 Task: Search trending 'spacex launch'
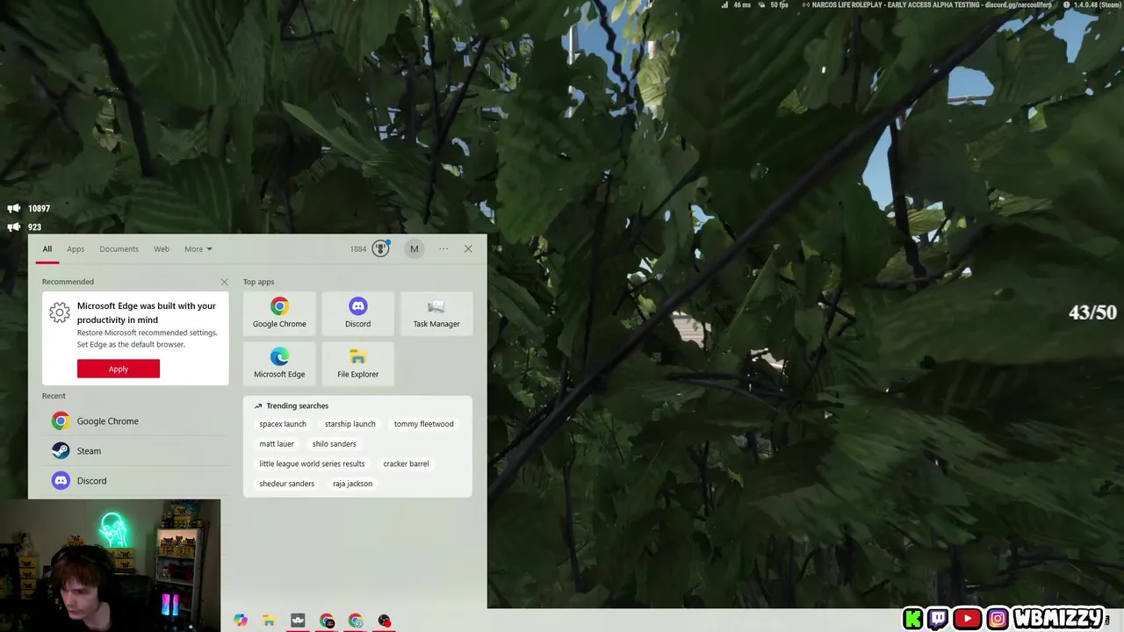click(x=283, y=424)
